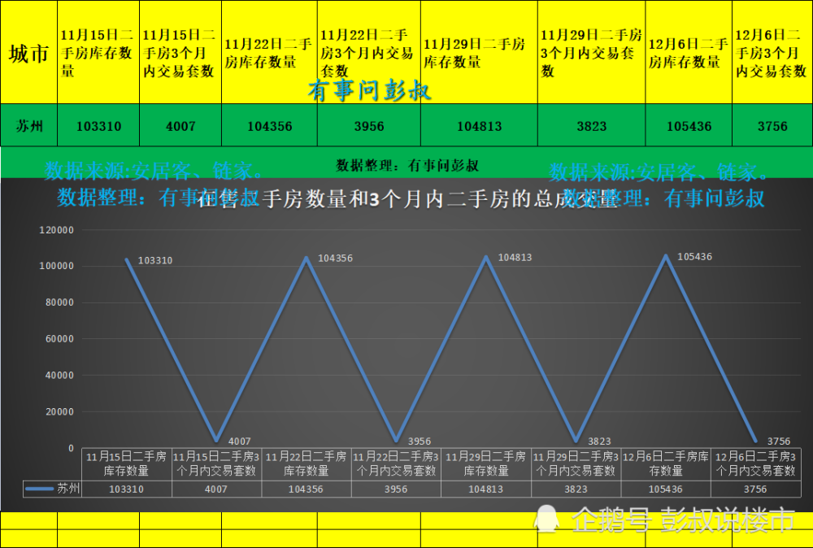Click data label 3956 at line trough
Screen dimensions: 813x548
click(x=420, y=441)
